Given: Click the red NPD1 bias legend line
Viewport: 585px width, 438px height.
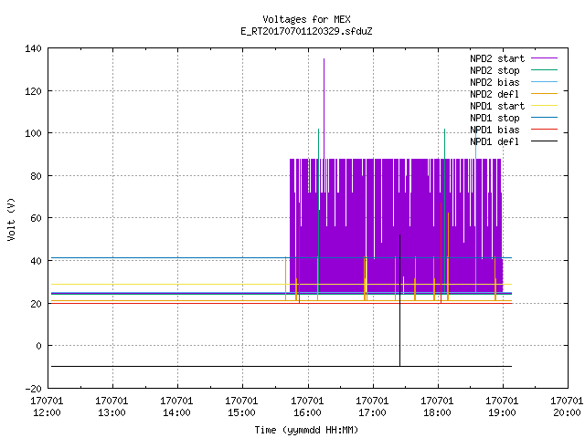Looking at the screenshot, I should (x=544, y=130).
